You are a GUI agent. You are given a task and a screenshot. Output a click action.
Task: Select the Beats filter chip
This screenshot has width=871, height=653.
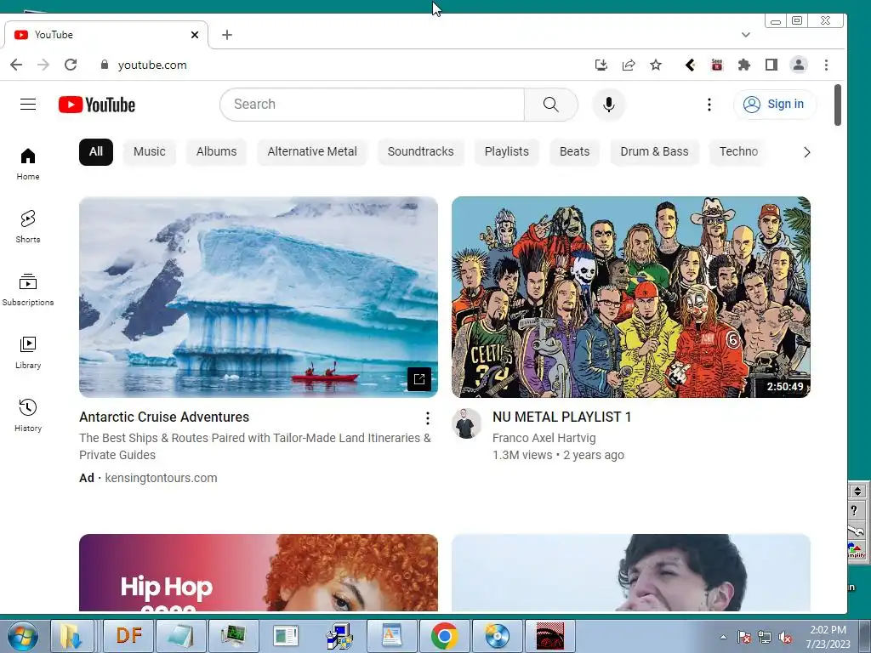click(574, 152)
